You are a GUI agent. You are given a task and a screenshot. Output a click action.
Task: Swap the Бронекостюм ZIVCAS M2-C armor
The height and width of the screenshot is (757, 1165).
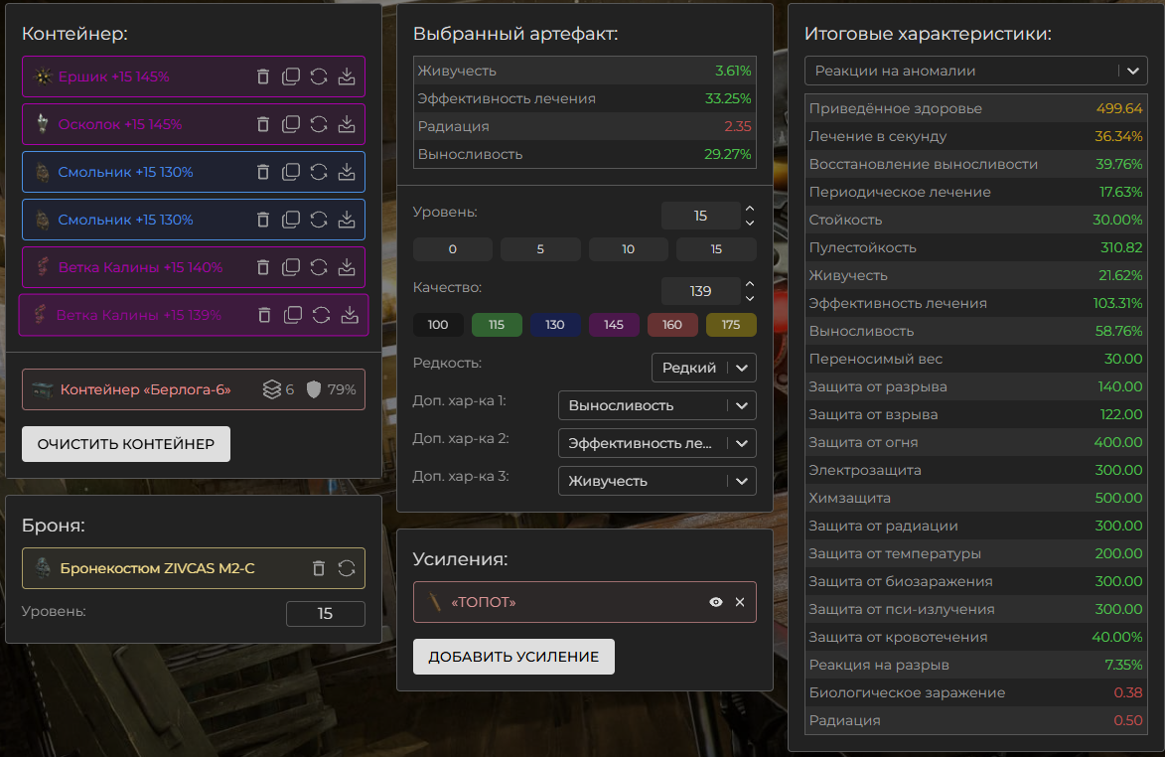[347, 568]
